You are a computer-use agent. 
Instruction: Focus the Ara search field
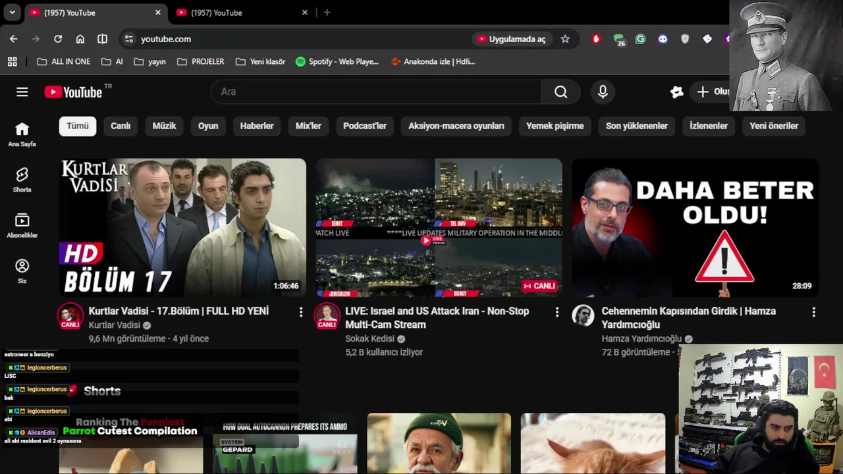[x=376, y=92]
